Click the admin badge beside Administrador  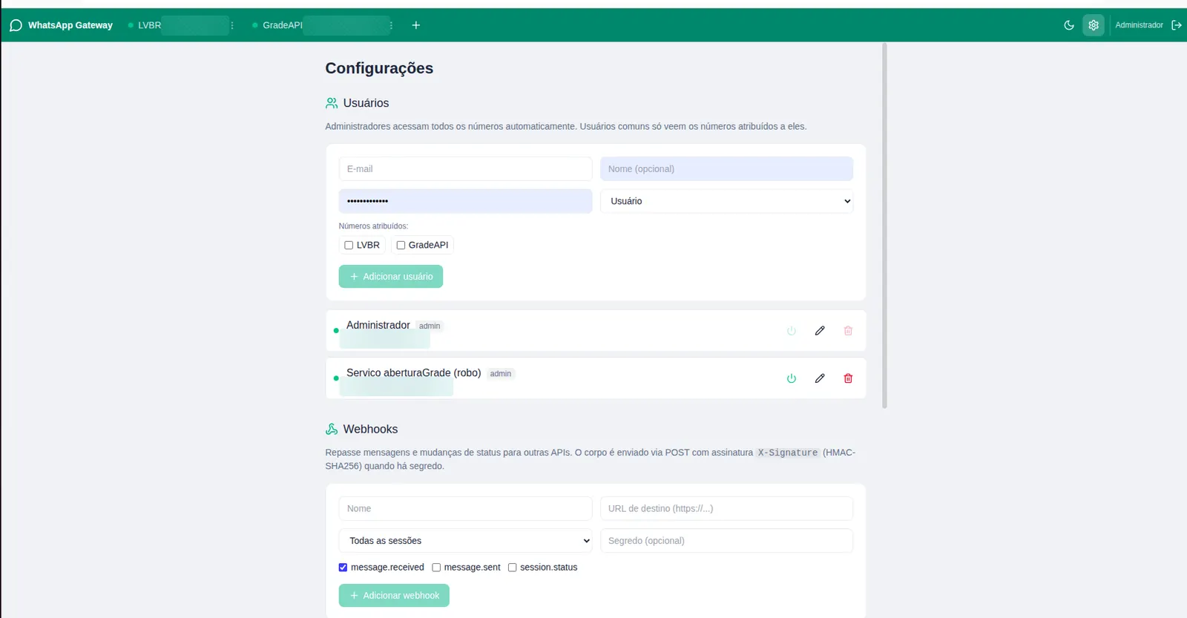click(x=430, y=326)
